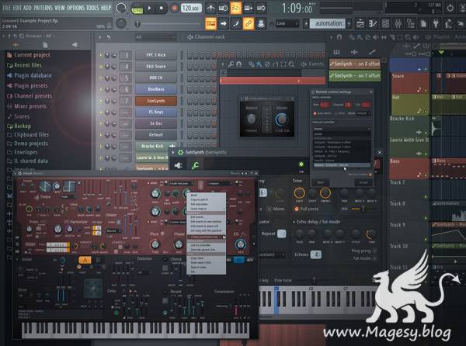Enable wait for input icon
The width and height of the screenshot is (466, 346).
(x=223, y=8)
